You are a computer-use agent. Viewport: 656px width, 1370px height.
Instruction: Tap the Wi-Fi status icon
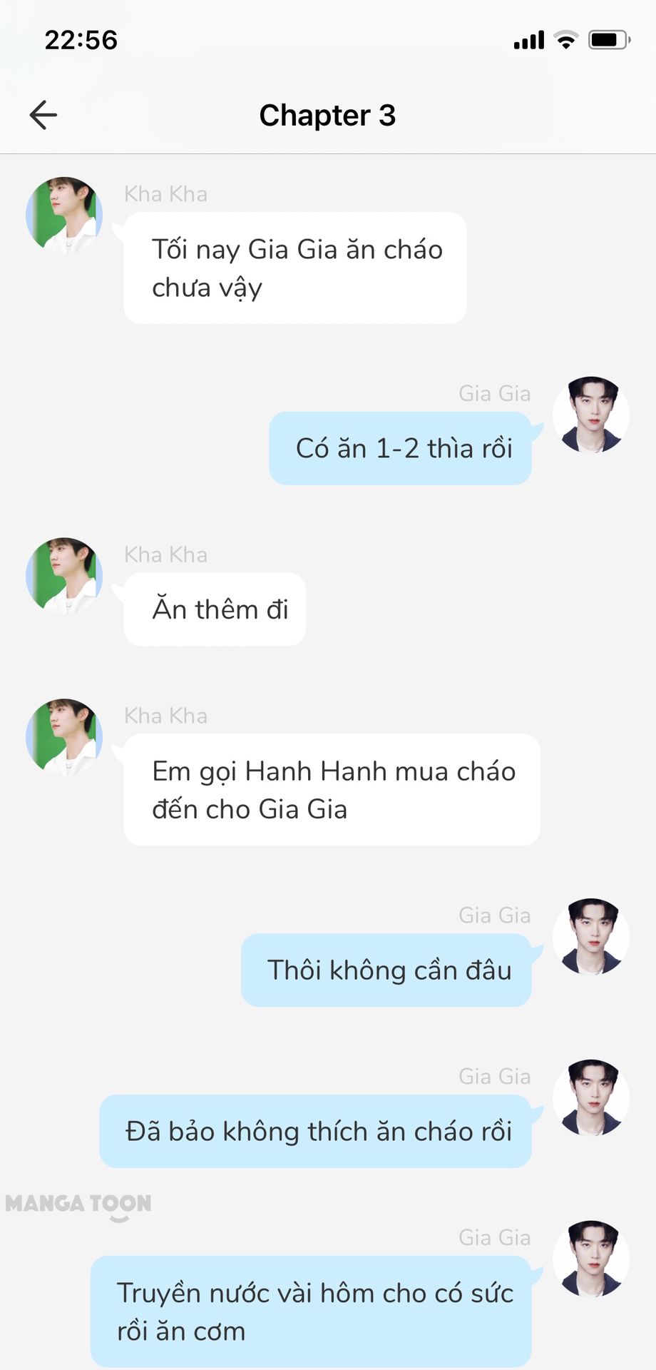pyautogui.click(x=566, y=40)
